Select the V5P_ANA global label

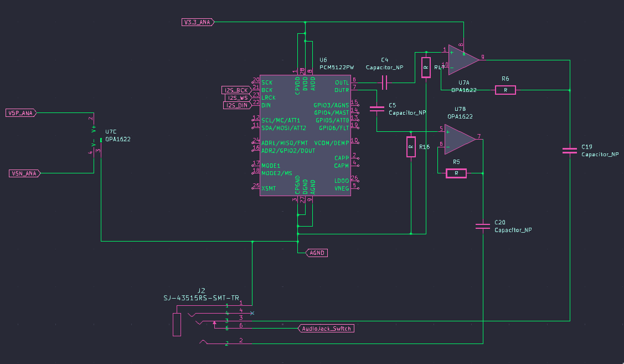click(21, 113)
